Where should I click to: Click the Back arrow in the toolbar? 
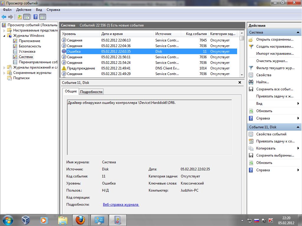click(x=4, y=17)
